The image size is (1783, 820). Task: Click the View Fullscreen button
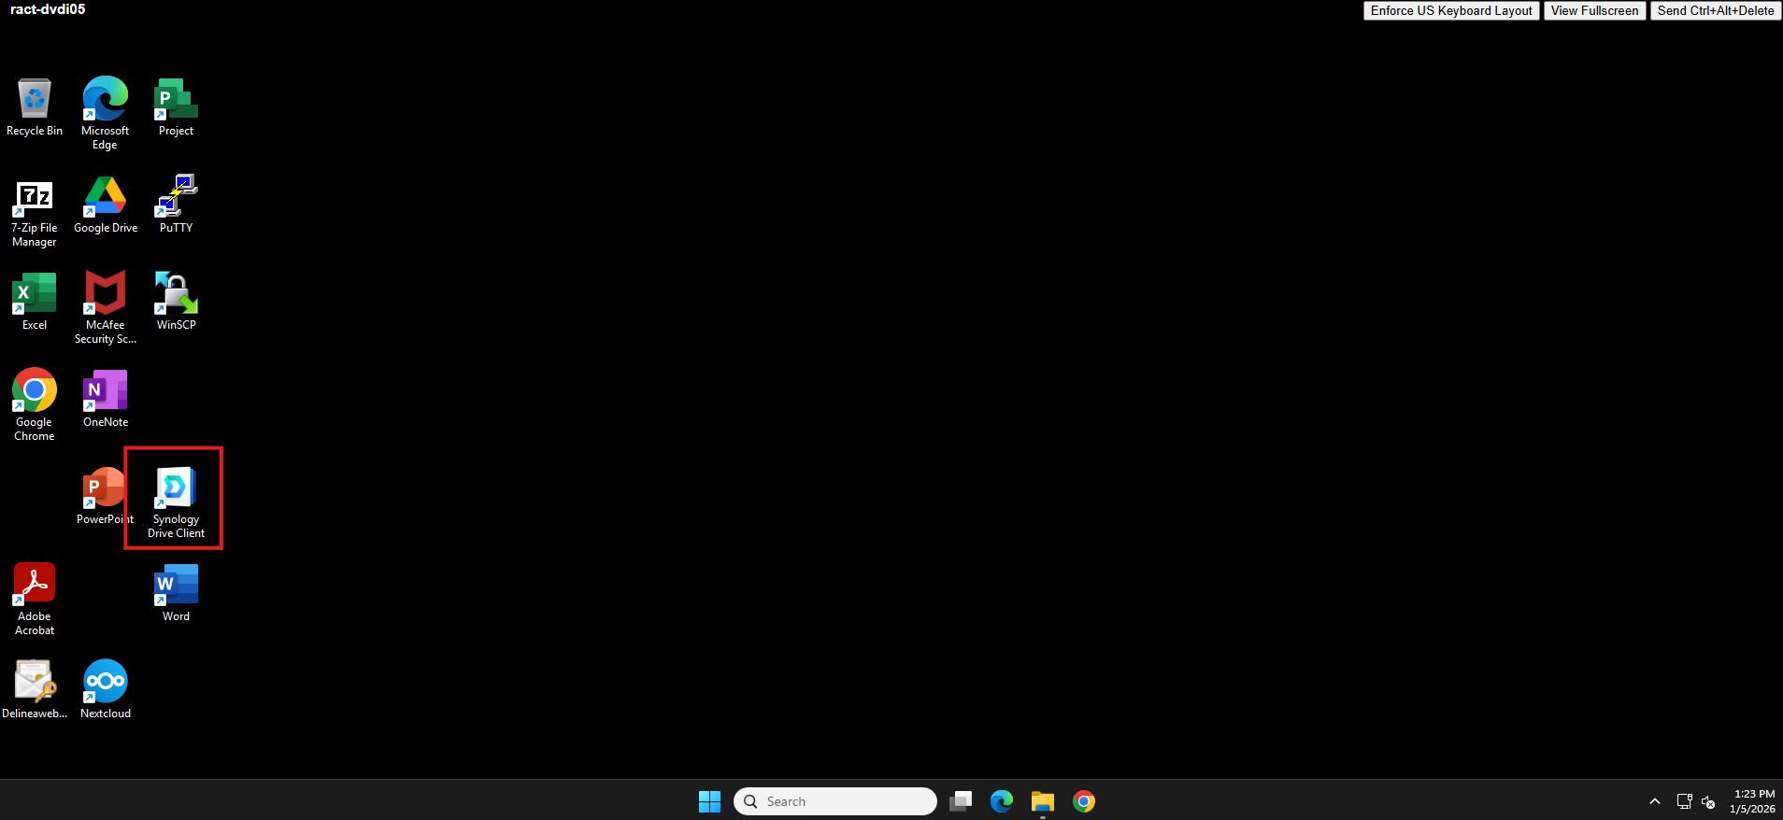pyautogui.click(x=1594, y=10)
